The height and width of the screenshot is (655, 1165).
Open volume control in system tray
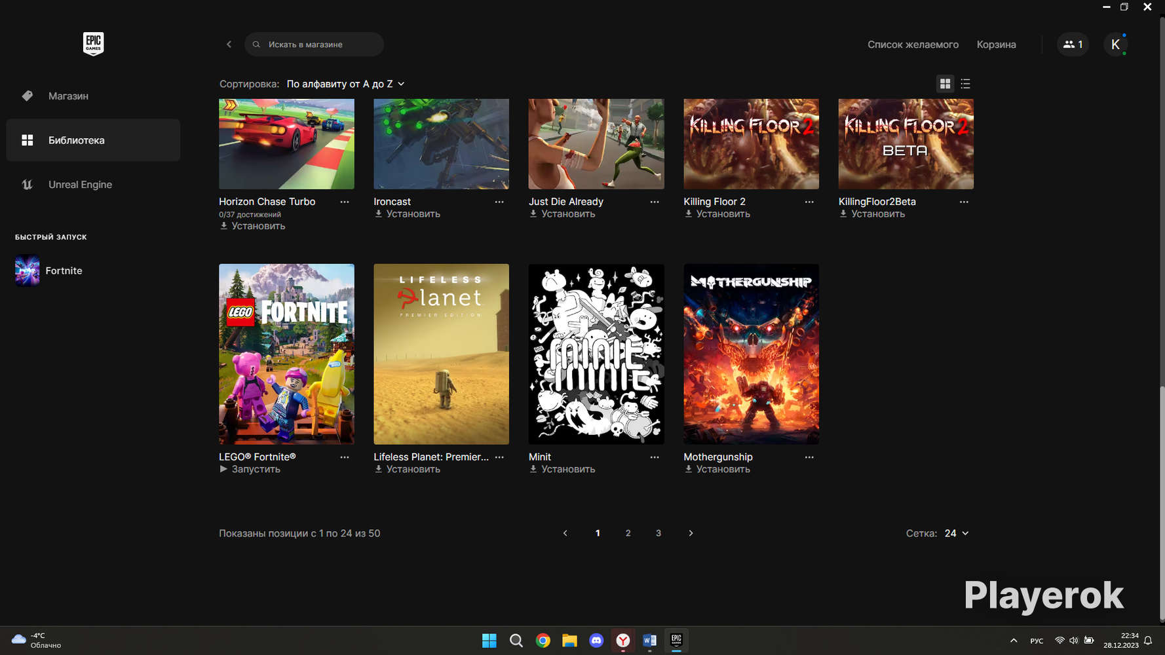pyautogui.click(x=1073, y=641)
